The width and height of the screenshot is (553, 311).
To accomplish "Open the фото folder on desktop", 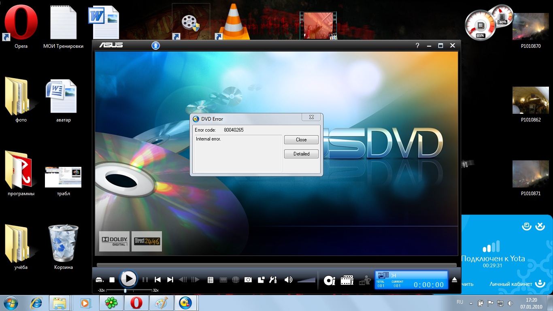I will click(21, 99).
